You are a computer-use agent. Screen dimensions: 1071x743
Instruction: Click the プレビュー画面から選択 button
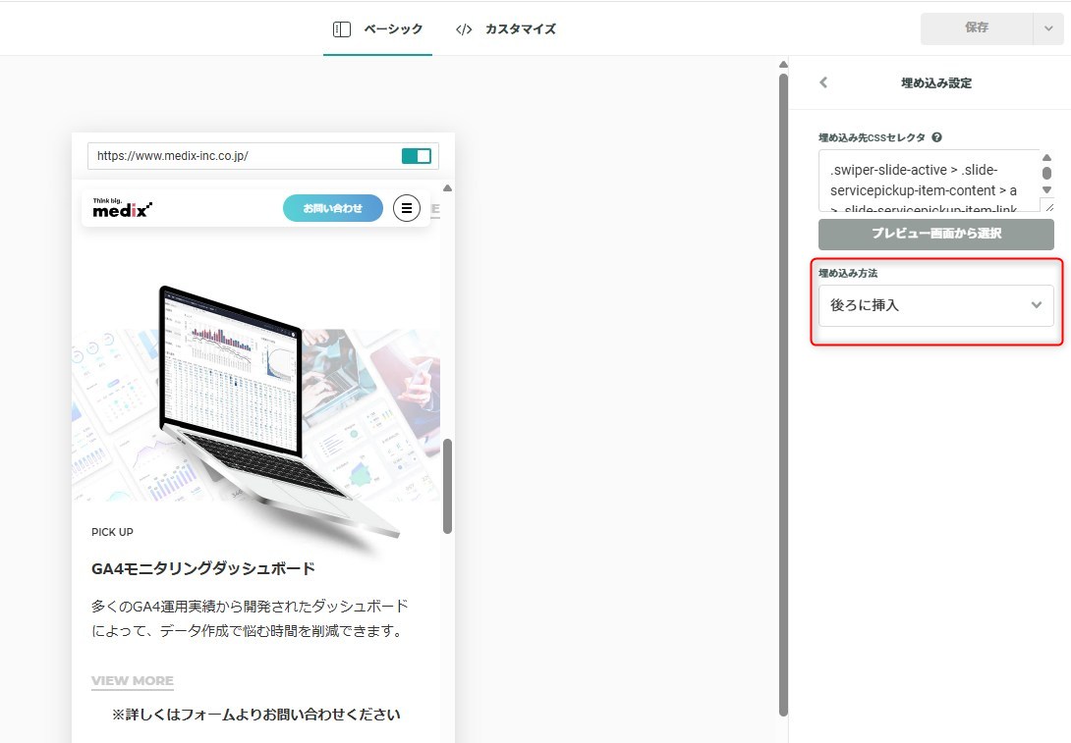(935, 234)
